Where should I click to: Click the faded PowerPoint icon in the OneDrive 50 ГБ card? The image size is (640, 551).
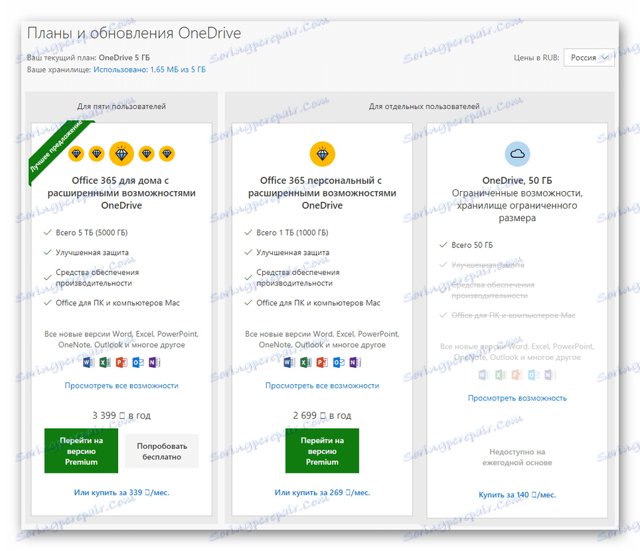[x=518, y=374]
